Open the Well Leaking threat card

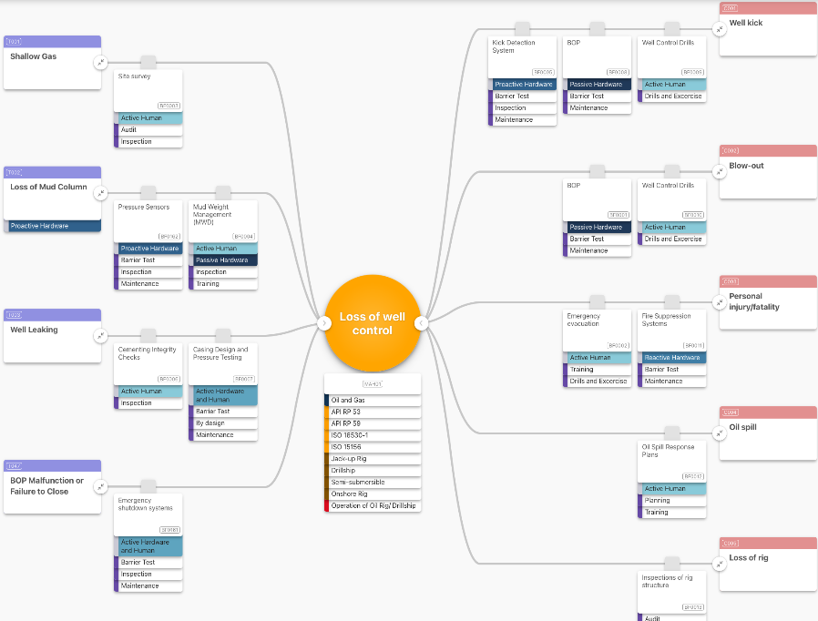[x=52, y=336]
